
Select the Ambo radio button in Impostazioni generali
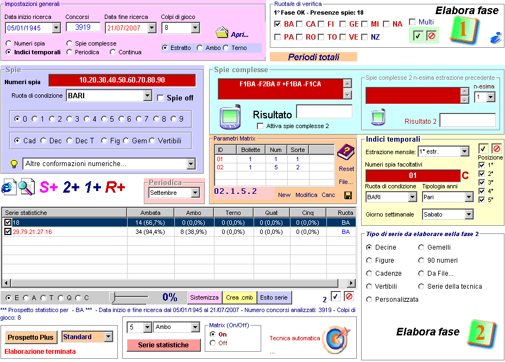[200, 48]
